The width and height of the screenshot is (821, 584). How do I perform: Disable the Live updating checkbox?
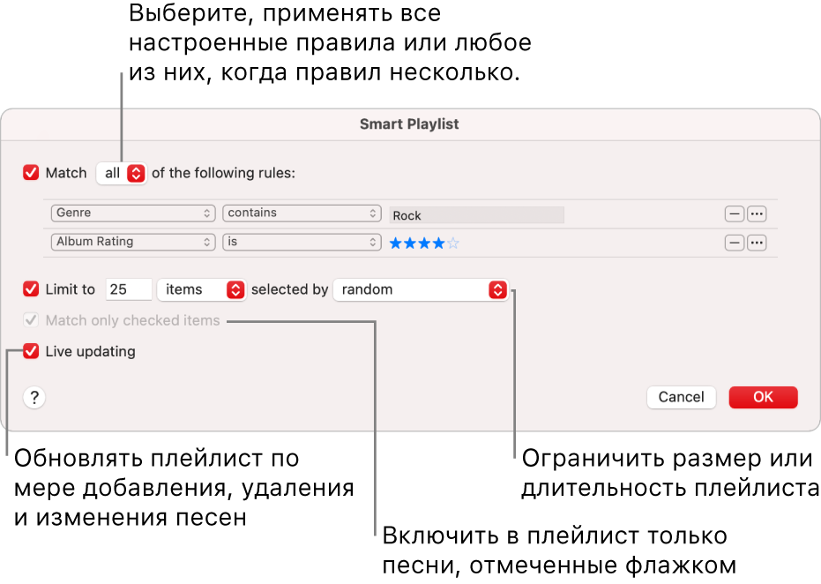[x=31, y=351]
